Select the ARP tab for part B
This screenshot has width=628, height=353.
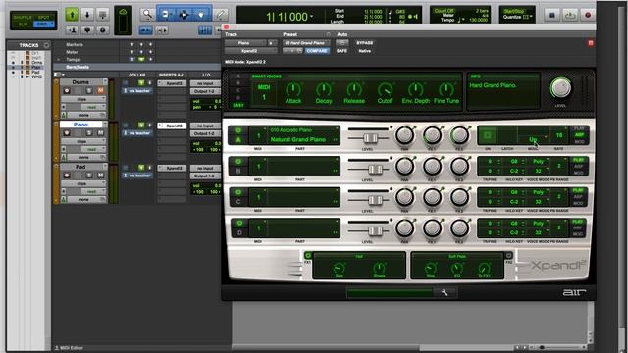[x=578, y=166]
